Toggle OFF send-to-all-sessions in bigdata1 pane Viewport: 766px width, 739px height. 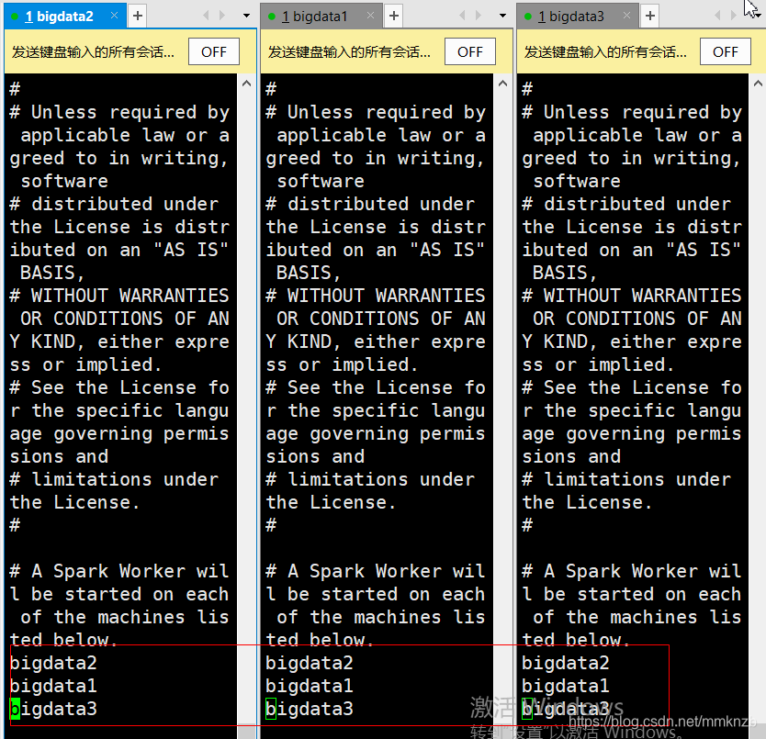(x=470, y=51)
